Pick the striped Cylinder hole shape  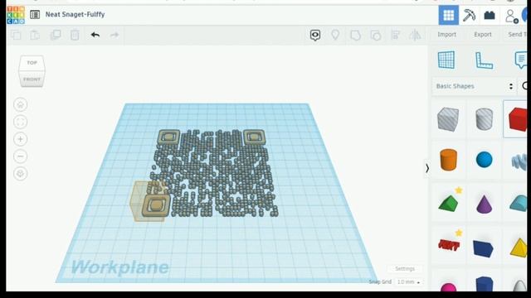[x=484, y=119]
